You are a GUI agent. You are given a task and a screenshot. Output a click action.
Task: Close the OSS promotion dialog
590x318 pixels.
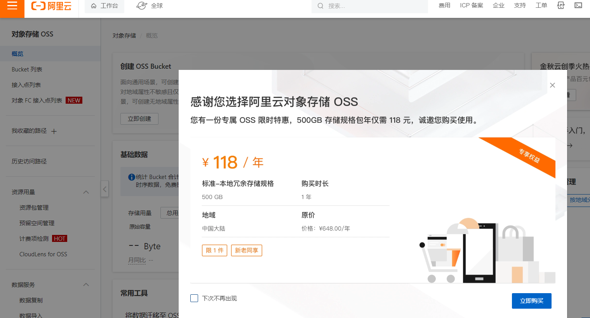[552, 85]
